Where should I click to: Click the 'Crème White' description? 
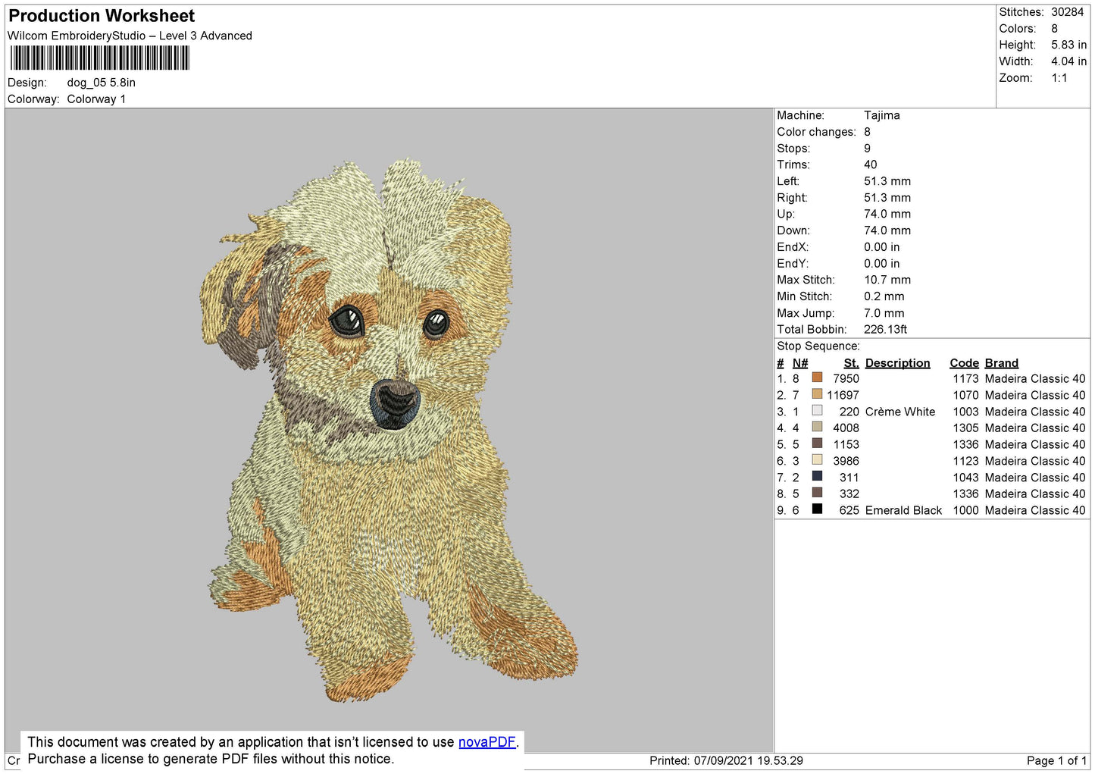899,412
